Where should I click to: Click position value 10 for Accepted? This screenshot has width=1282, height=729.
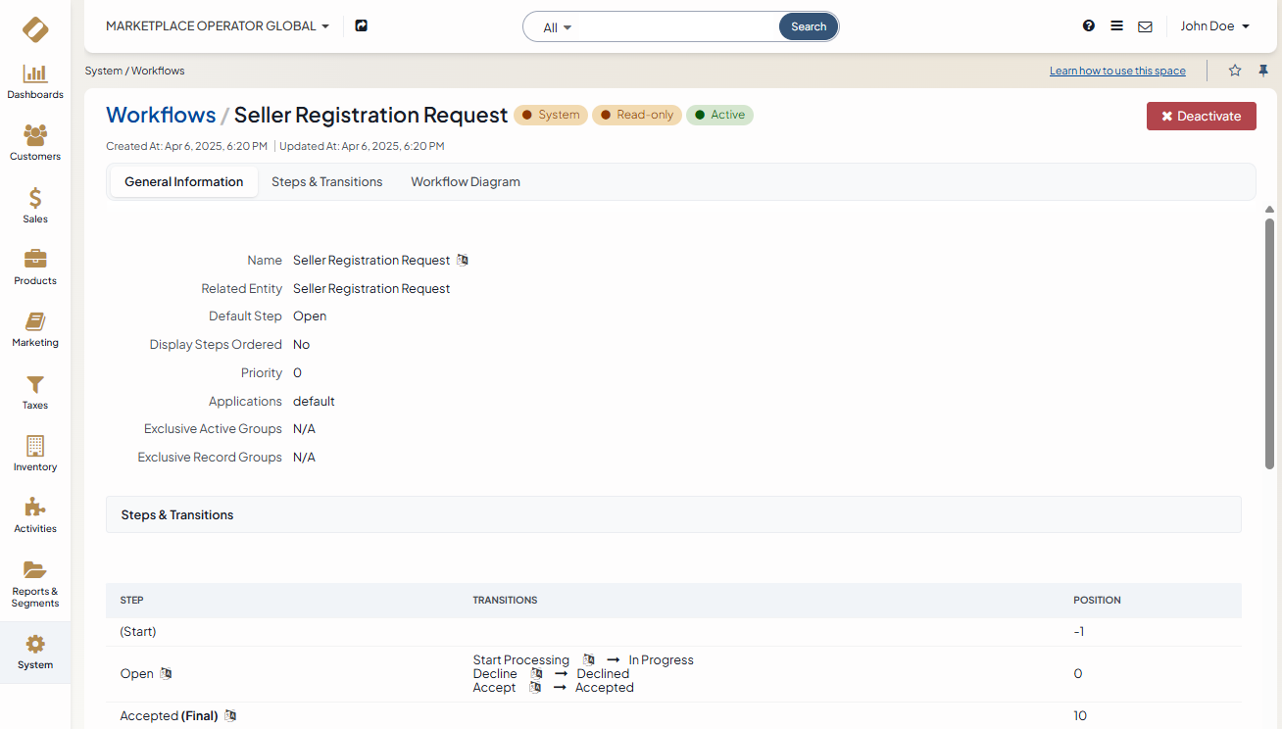tap(1080, 716)
